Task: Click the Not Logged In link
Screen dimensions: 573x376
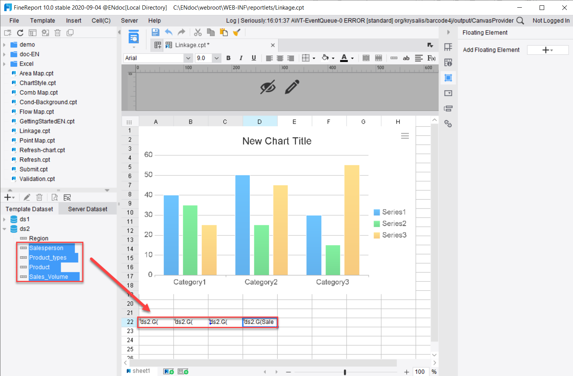Action: [x=551, y=20]
